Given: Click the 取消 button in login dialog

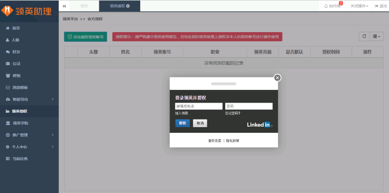Looking at the screenshot, I should (200, 123).
